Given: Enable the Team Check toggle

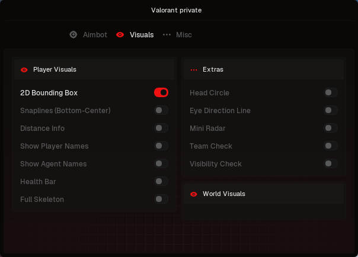Looking at the screenshot, I should click(331, 146).
